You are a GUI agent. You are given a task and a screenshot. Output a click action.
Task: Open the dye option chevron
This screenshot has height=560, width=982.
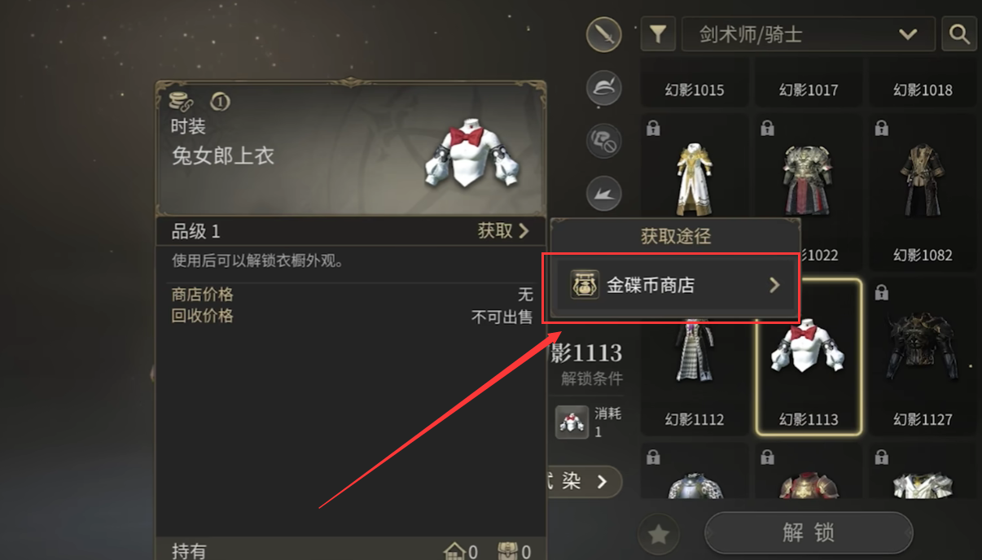[x=602, y=481]
